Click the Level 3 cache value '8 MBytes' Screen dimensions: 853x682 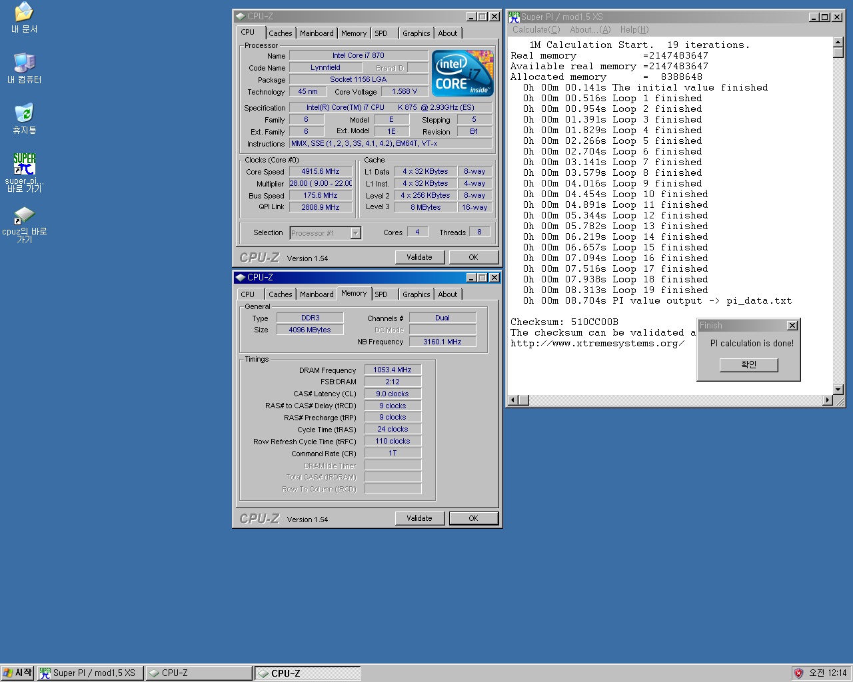[x=425, y=207]
